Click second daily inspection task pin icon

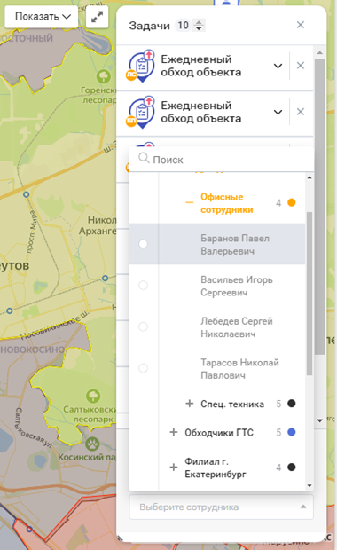point(141,113)
